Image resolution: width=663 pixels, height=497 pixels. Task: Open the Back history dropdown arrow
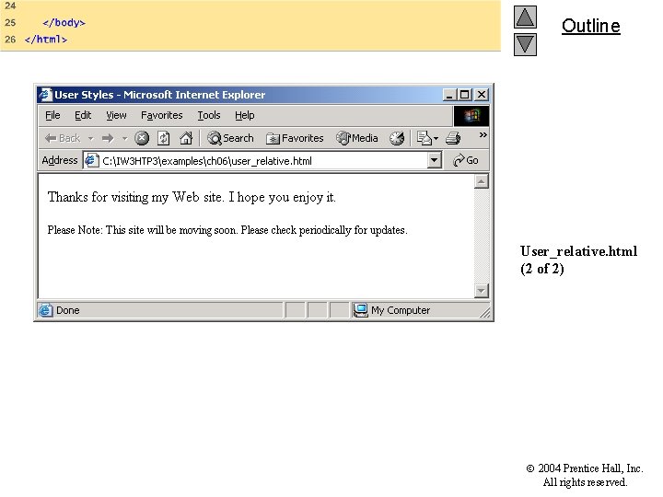coord(91,138)
